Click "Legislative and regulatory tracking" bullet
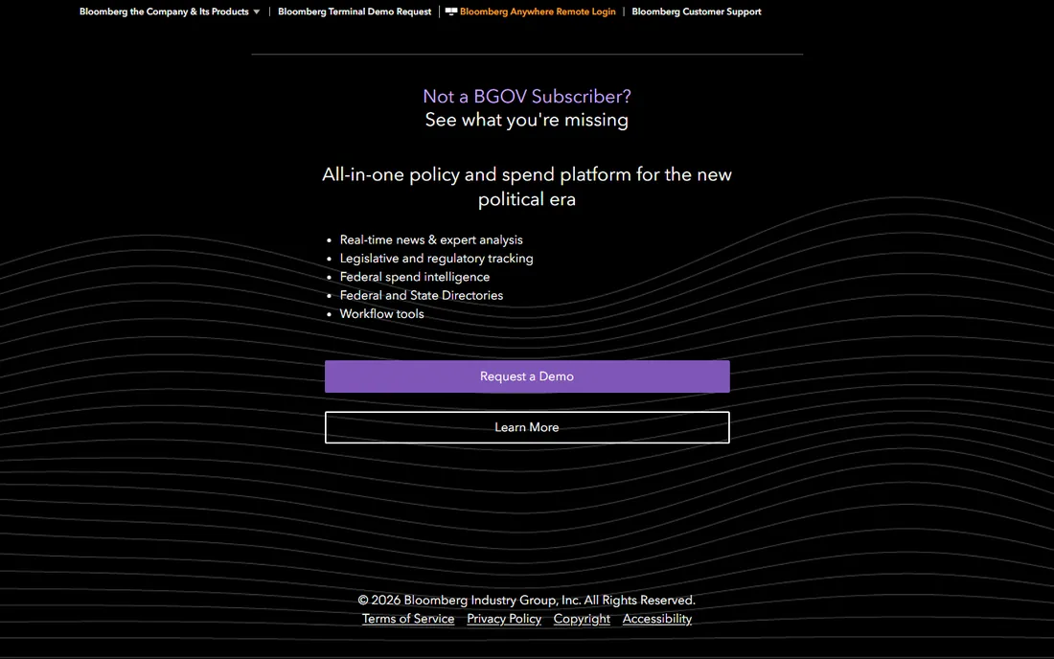Image resolution: width=1054 pixels, height=659 pixels. coord(436,259)
